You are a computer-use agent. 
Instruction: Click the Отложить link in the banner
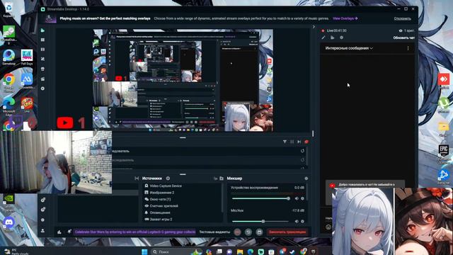click(x=402, y=18)
